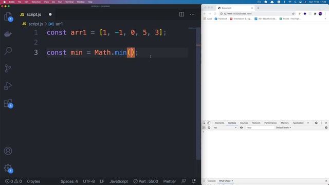This screenshot has height=185, width=329.
Task: Click '0 bytes' in the status bar
Action: [33, 181]
